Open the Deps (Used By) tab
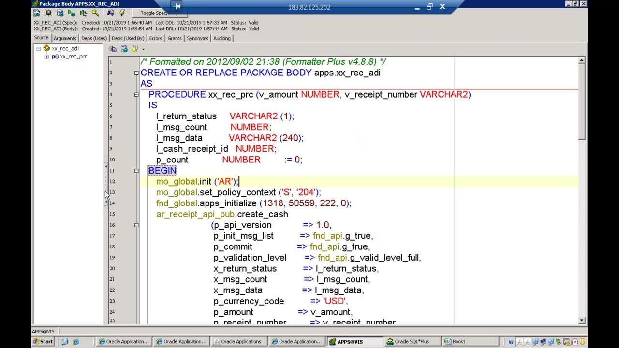This screenshot has width=619, height=348. pos(128,38)
